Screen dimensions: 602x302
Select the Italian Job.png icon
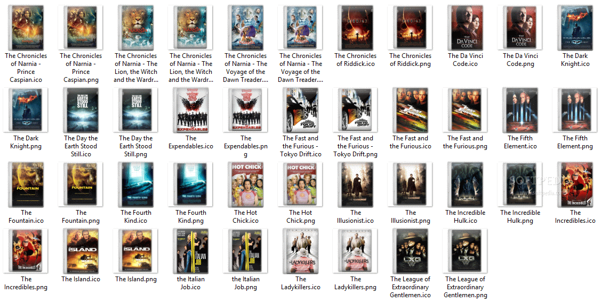245,251
